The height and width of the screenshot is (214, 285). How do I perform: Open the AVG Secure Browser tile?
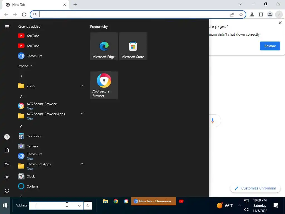point(104,85)
